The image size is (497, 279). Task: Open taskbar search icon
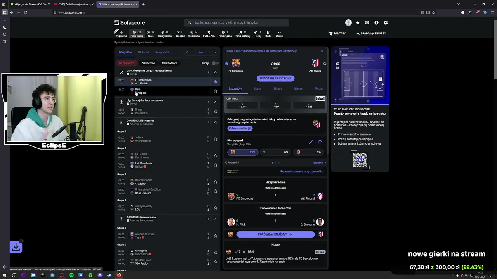point(14,275)
